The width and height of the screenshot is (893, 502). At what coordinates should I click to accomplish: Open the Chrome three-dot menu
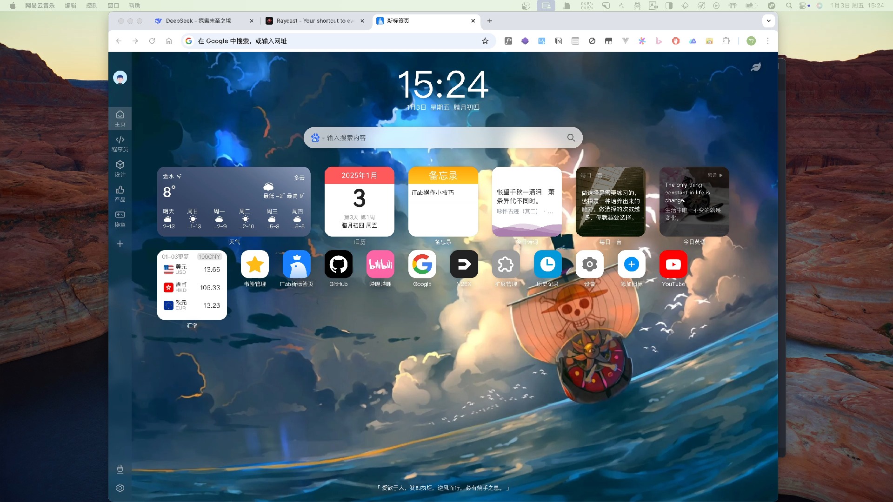(768, 41)
